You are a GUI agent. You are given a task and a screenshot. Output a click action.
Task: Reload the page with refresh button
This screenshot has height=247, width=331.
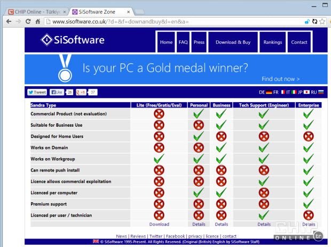[x=28, y=22]
